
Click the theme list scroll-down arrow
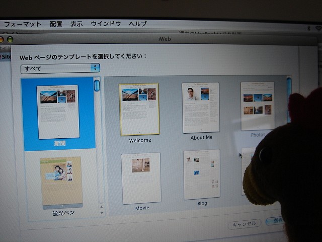(101, 213)
